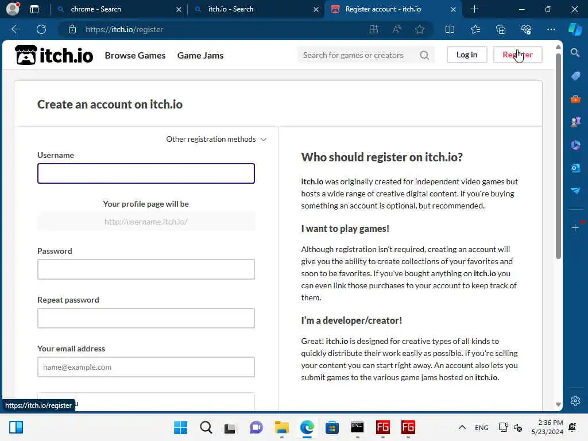
Task: Open Browser essentials heart icon
Action: pos(526,29)
